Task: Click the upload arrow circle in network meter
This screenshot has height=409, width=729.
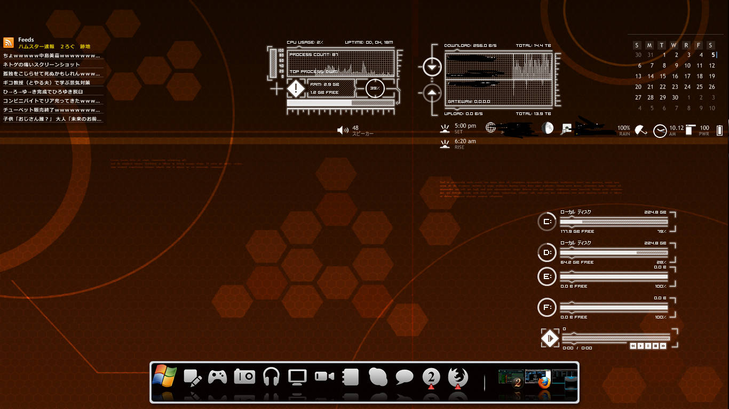Action: [x=432, y=94]
